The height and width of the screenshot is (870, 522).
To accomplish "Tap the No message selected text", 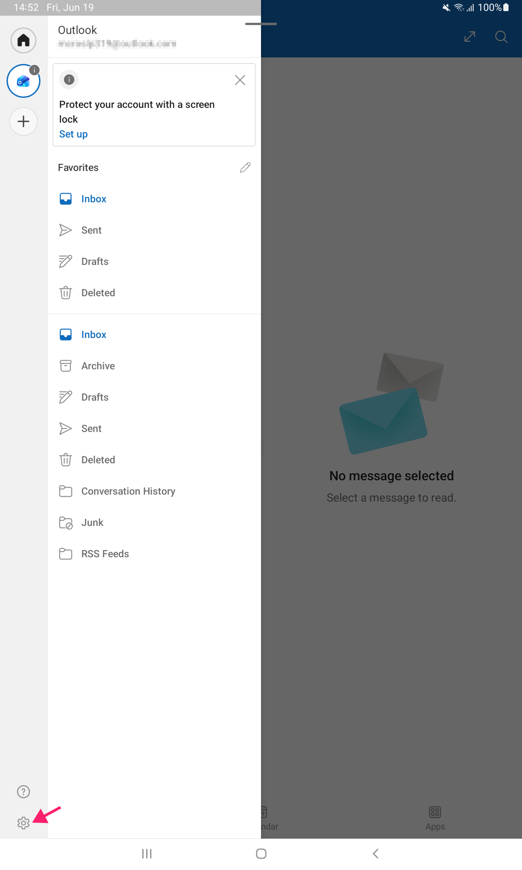I will point(391,475).
